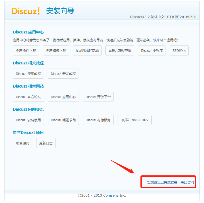Visit Discuz! 官方论坛
The image size is (204, 203).
28,97
